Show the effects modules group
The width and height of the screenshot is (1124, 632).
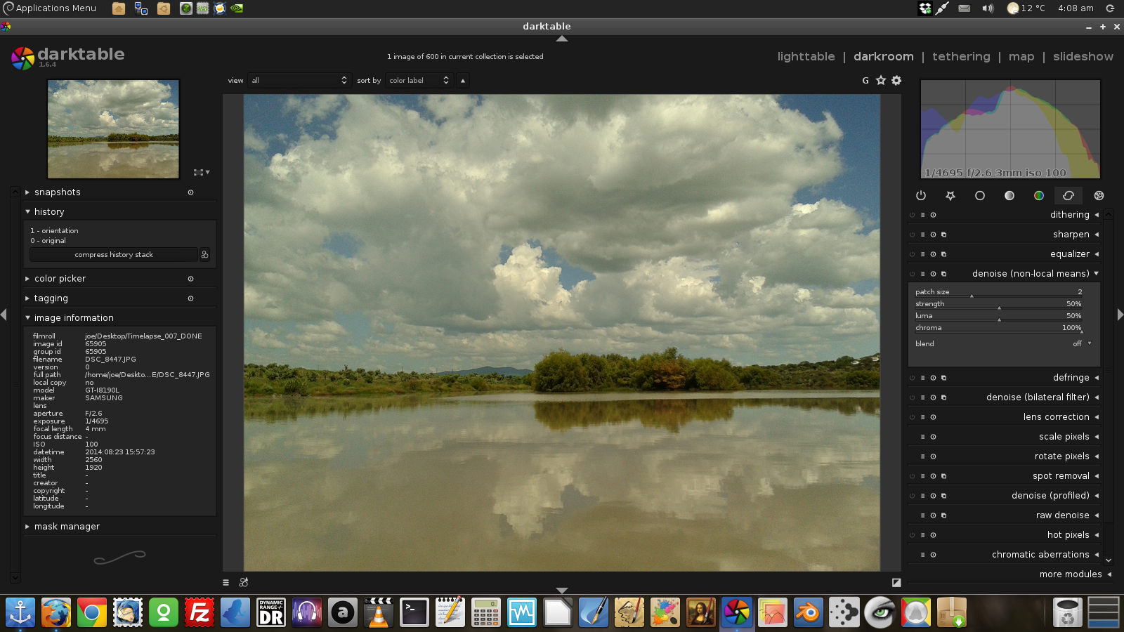[x=1099, y=196]
